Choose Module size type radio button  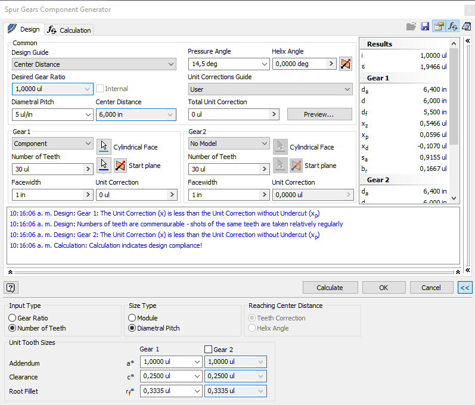[x=132, y=318]
